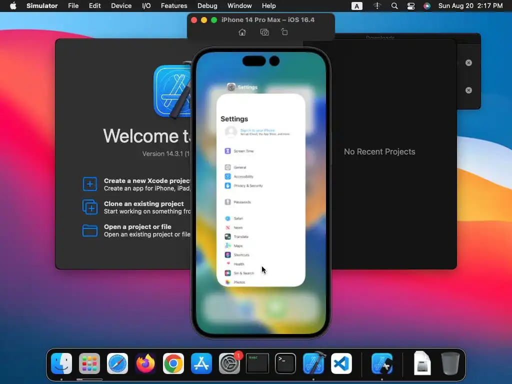Click Create a new Xcode project
This screenshot has width=512, height=384.
pos(136,184)
